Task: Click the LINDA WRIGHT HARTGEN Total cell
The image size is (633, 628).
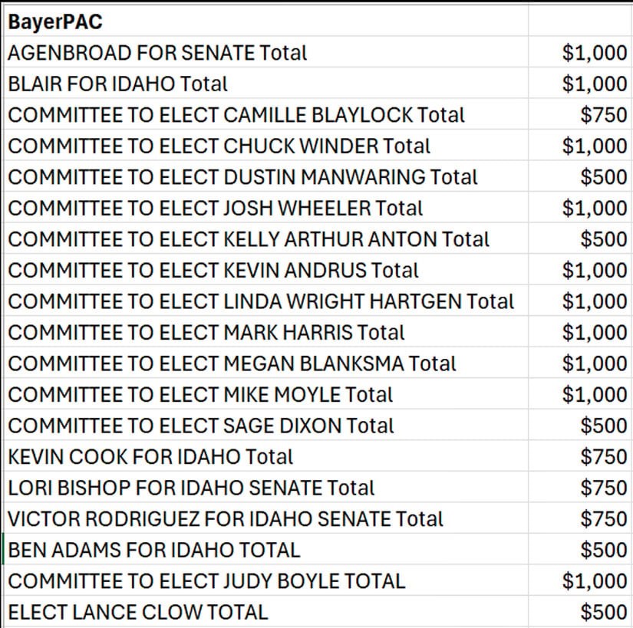Action: coord(261,301)
